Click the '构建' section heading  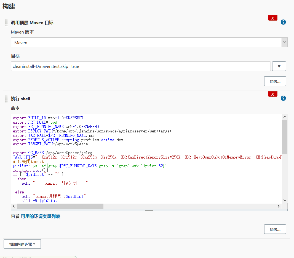click(x=9, y=6)
